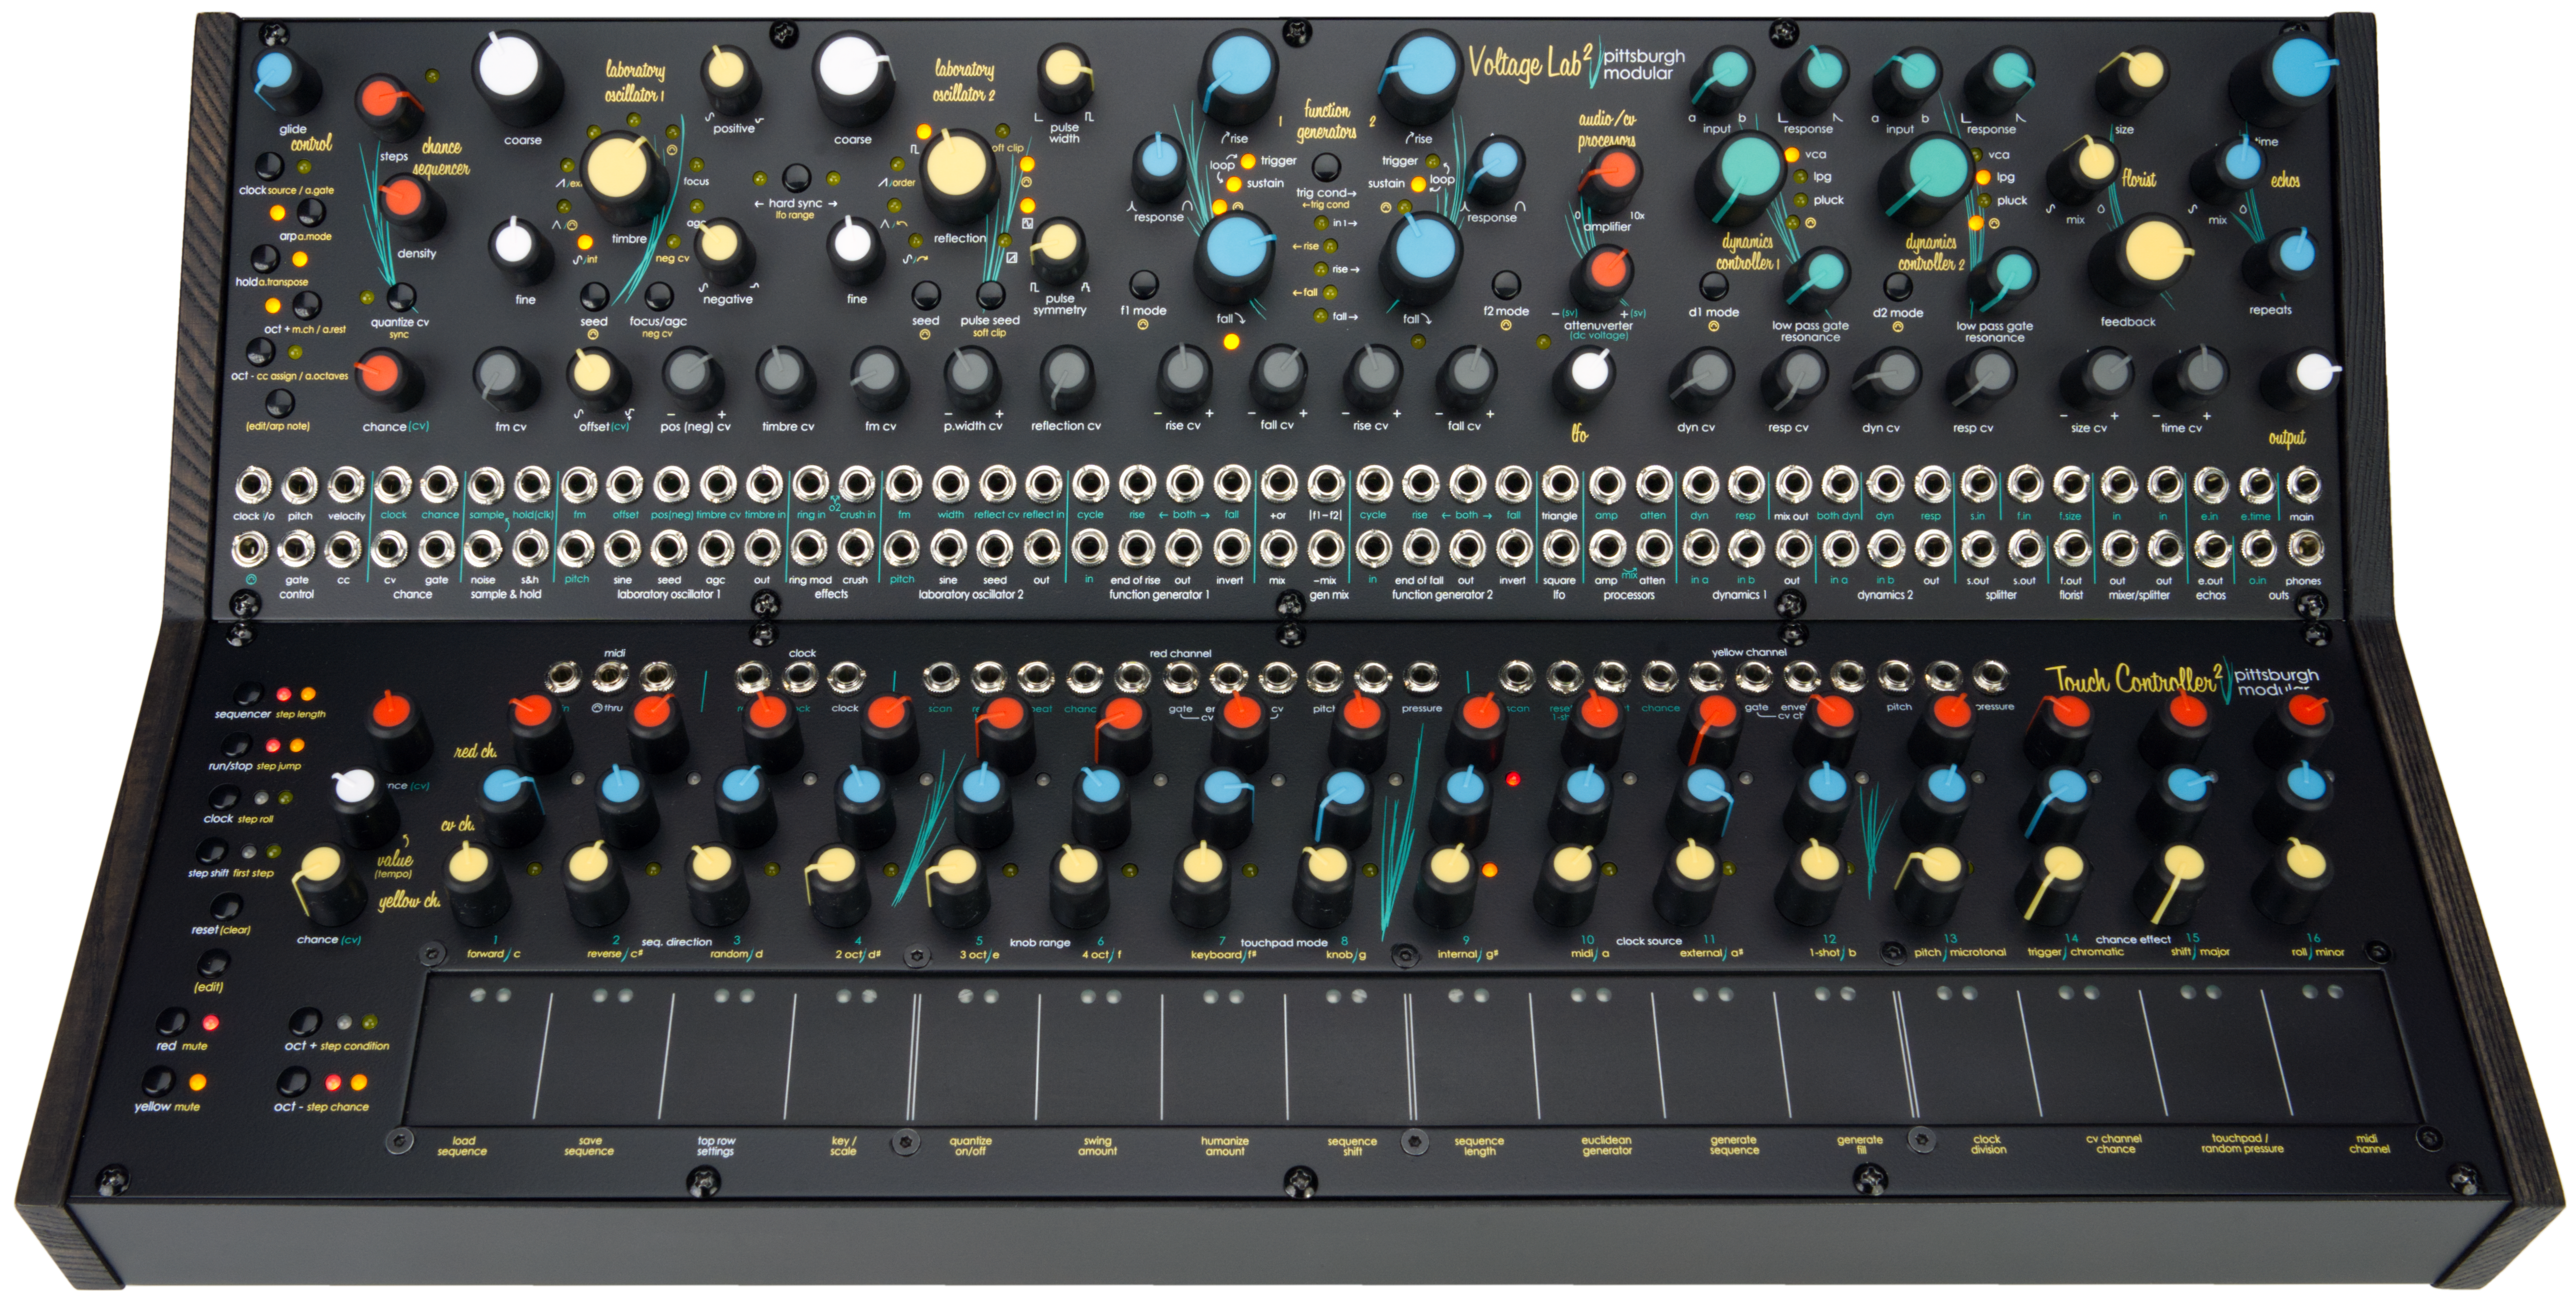Toggle the red mute button
Image resolution: width=2576 pixels, height=1306 pixels.
[x=172, y=1022]
